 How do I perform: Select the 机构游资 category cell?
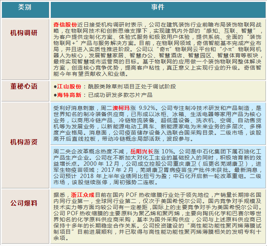25,142
